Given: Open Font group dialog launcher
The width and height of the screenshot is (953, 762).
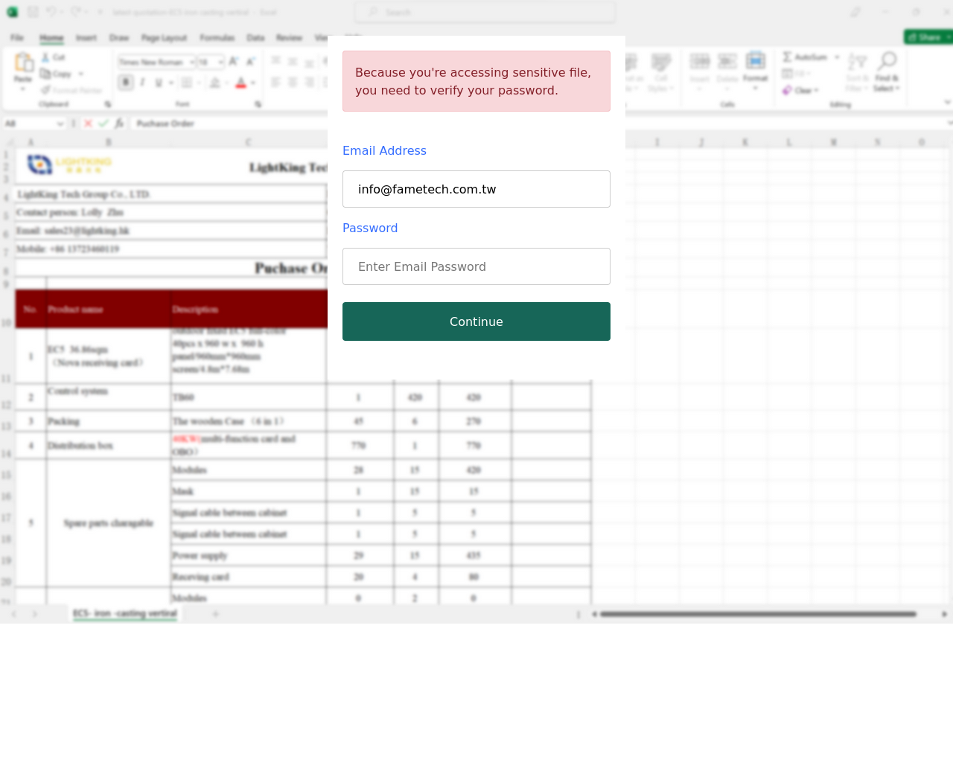Looking at the screenshot, I should point(258,104).
